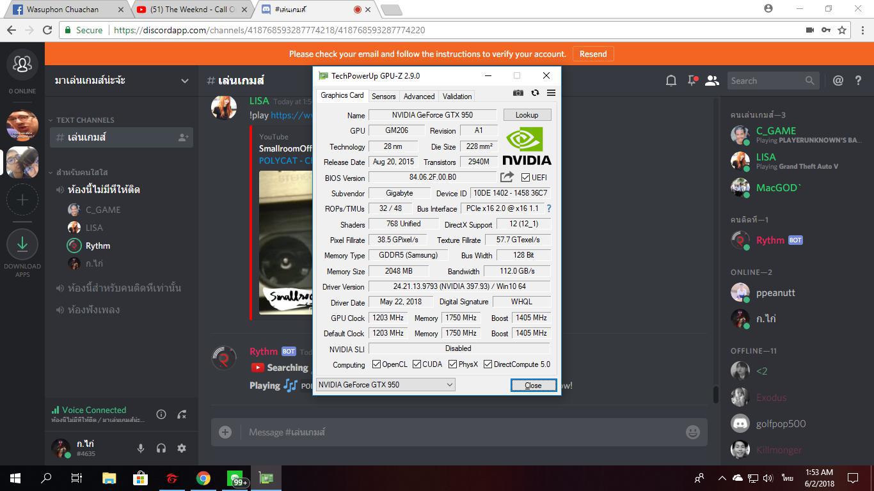Open File Explorer from the taskbar

click(x=109, y=478)
